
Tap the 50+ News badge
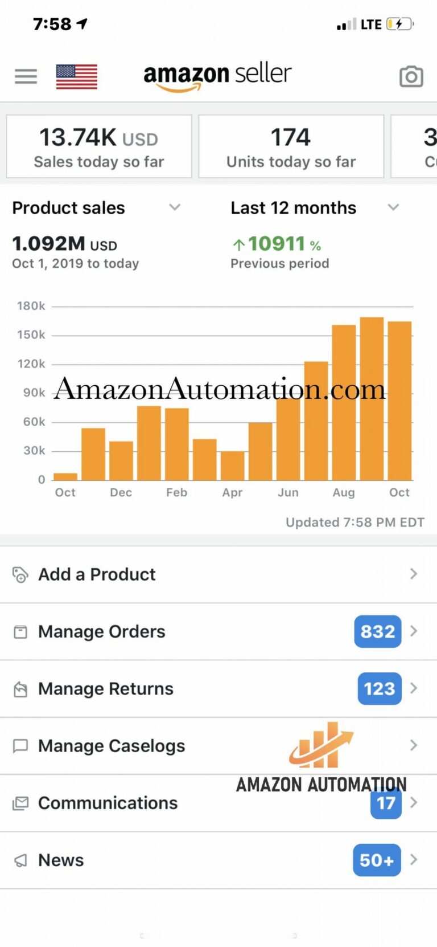(x=377, y=860)
